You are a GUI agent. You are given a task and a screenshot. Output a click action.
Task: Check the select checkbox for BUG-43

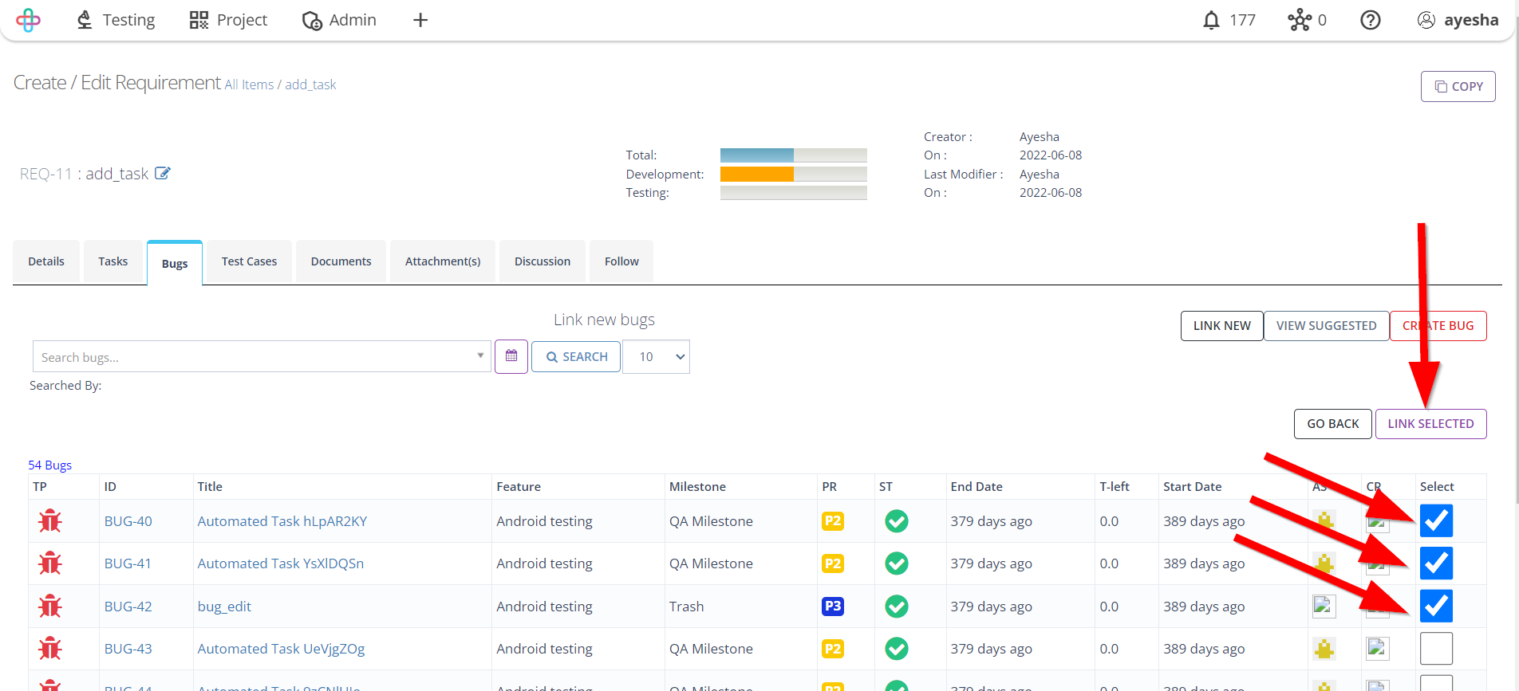(1436, 648)
